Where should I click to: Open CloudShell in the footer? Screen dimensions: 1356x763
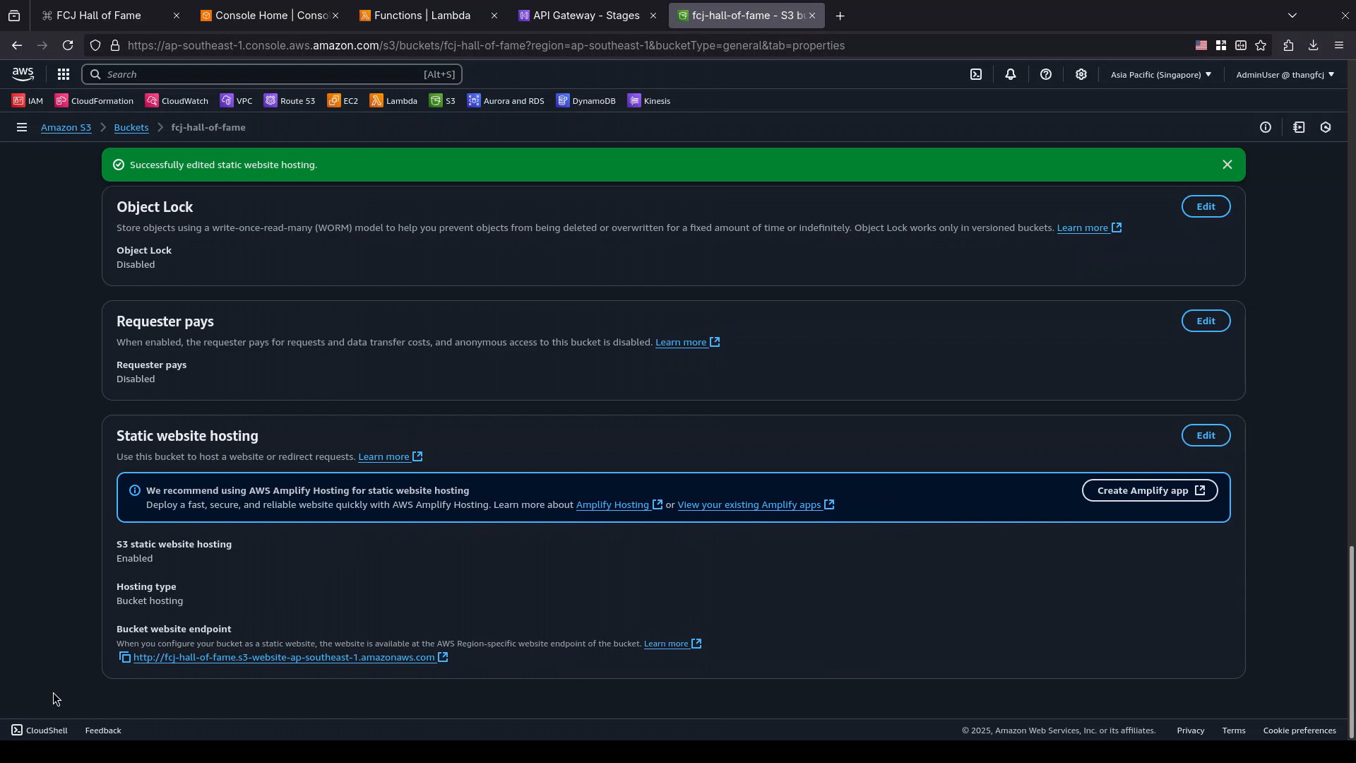(40, 731)
